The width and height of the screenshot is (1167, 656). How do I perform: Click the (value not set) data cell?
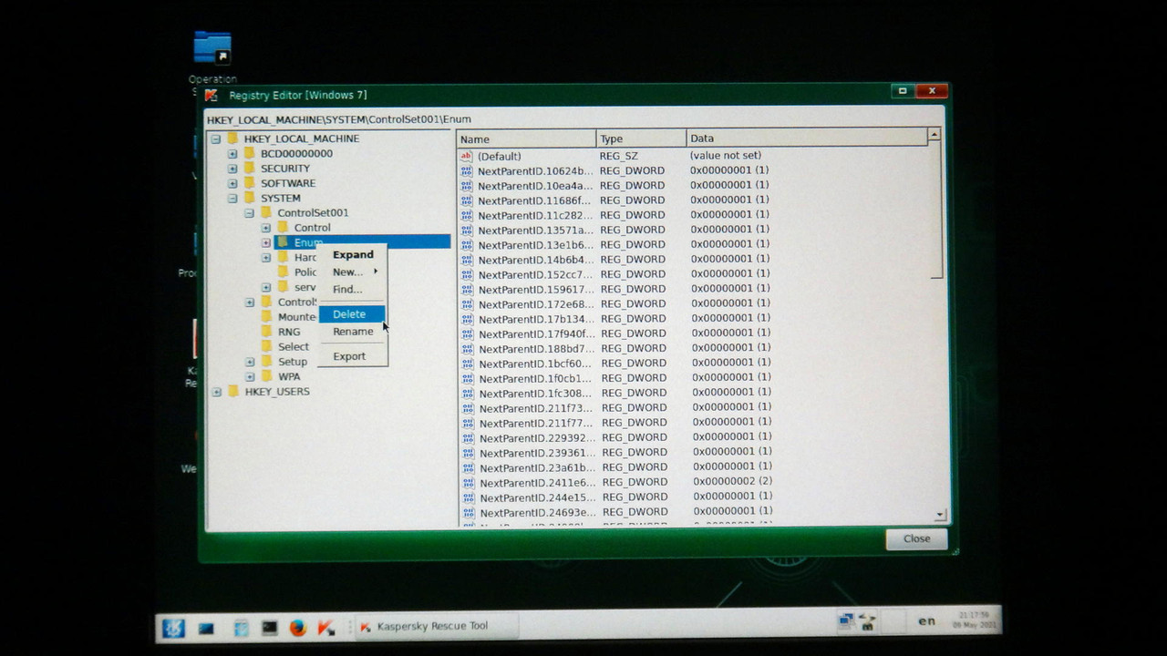click(726, 155)
